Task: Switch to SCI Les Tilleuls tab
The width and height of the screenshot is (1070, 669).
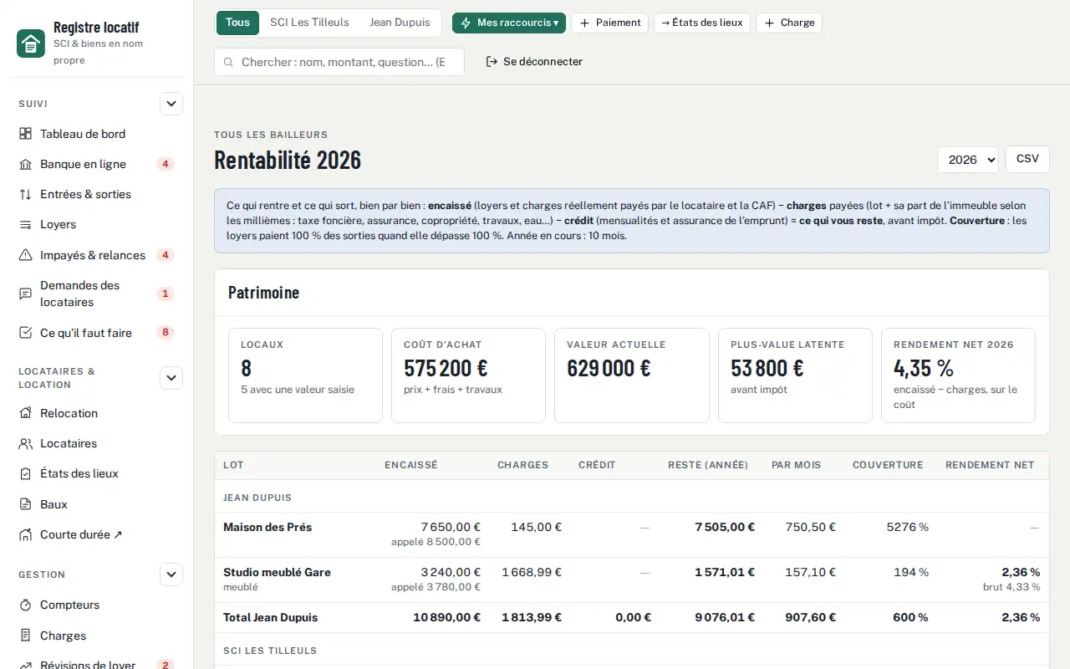Action: pyautogui.click(x=309, y=23)
